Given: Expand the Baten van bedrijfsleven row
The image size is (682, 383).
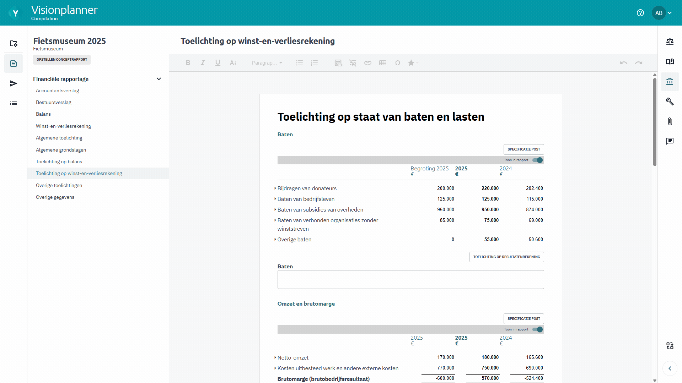Looking at the screenshot, I should click(x=275, y=199).
